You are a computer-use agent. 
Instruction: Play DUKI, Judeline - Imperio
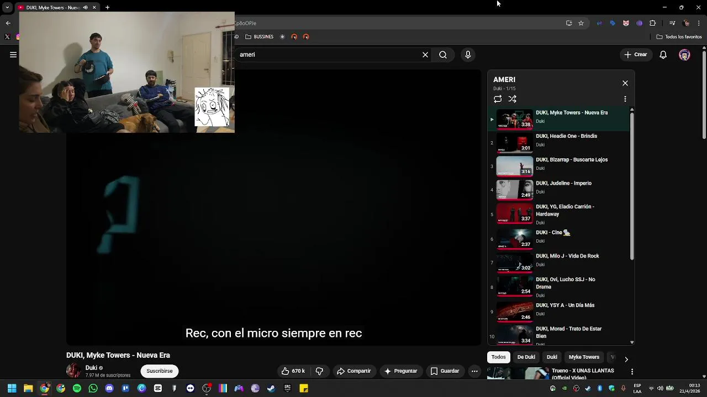(559, 190)
